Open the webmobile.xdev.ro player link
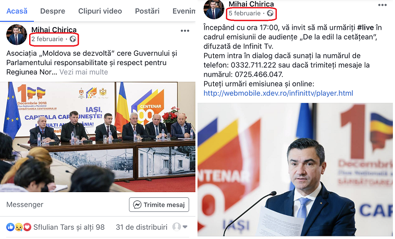Image resolution: width=395 pixels, height=239 pixels. [x=278, y=93]
